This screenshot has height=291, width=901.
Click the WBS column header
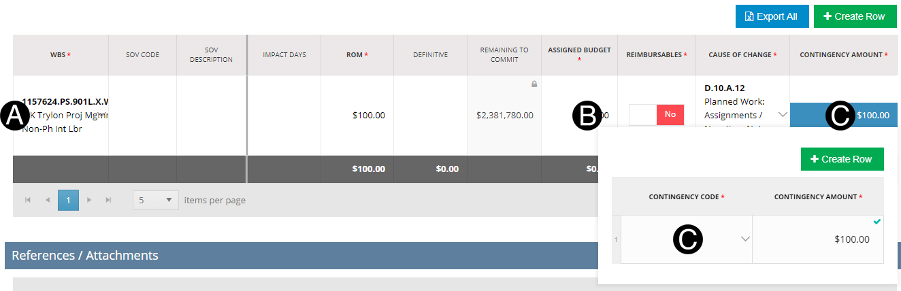tap(61, 54)
